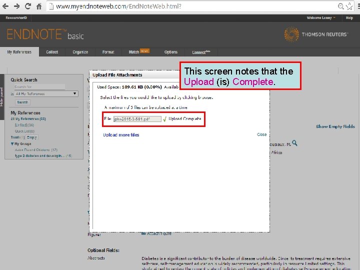Click the Quick Search text field

pyautogui.click(x=39, y=87)
